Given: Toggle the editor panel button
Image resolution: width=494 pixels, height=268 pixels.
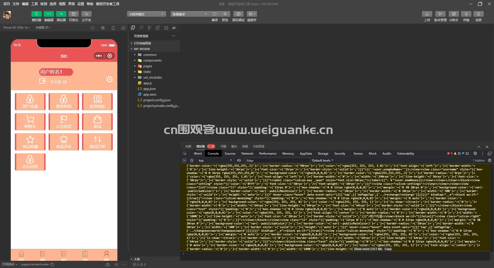Looking at the screenshot, I should coord(49,14).
